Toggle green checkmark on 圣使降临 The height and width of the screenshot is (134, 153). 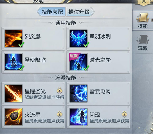click(21, 68)
